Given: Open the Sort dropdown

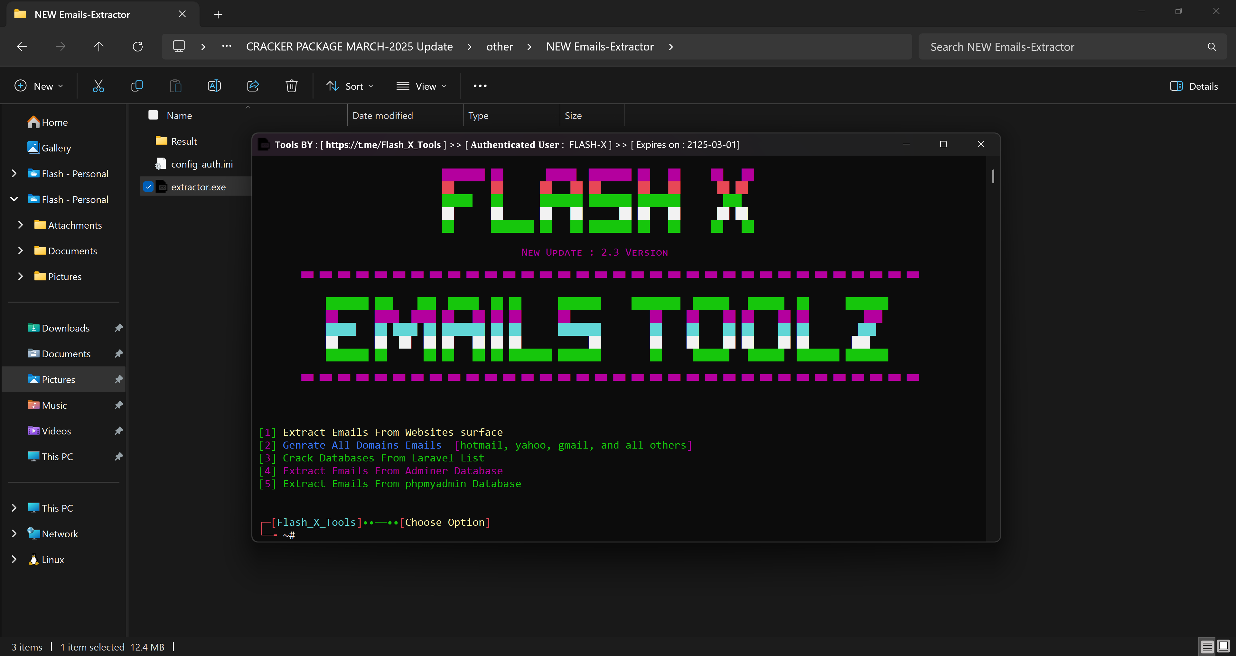Looking at the screenshot, I should coord(350,86).
